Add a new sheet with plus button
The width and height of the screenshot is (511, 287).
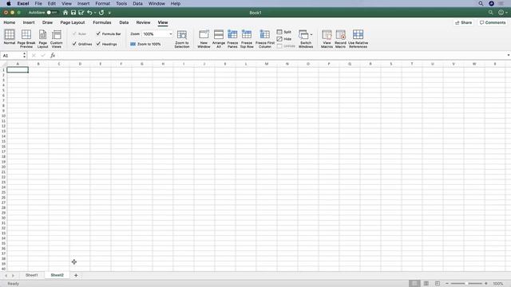(76, 275)
